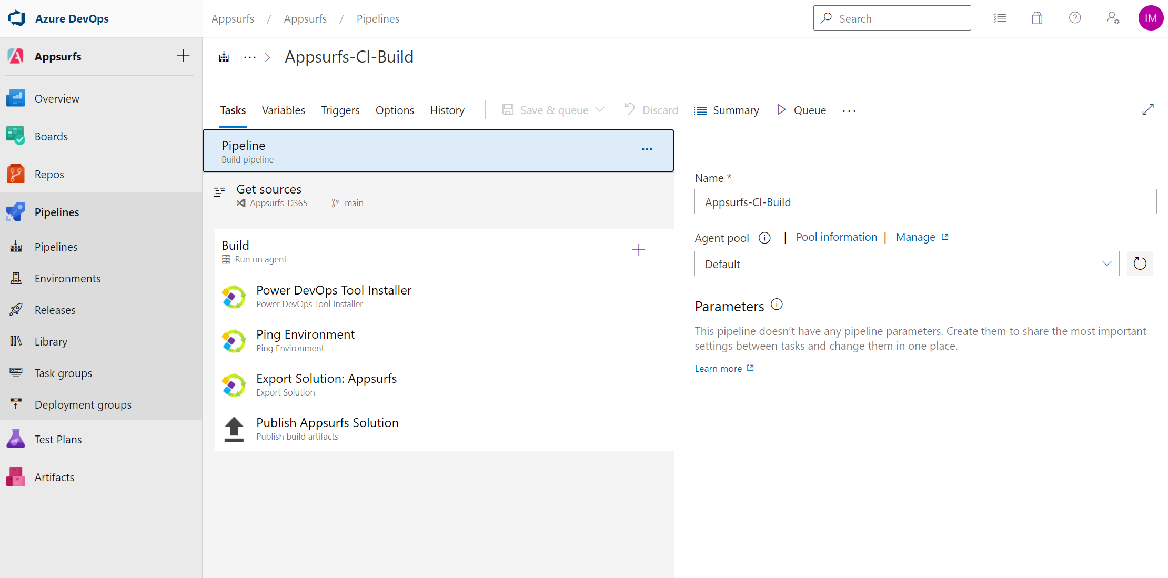Open the Pipeline row more options ellipsis

point(647,150)
